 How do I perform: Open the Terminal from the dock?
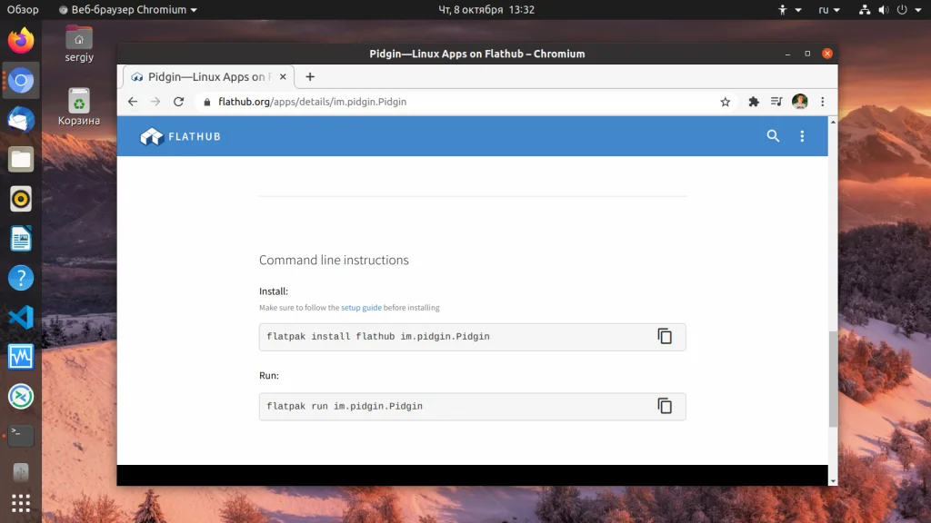coord(21,435)
